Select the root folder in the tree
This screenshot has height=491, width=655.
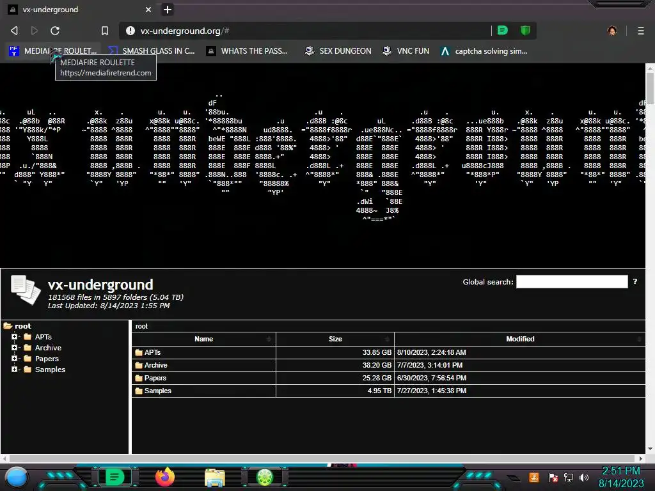(x=22, y=326)
